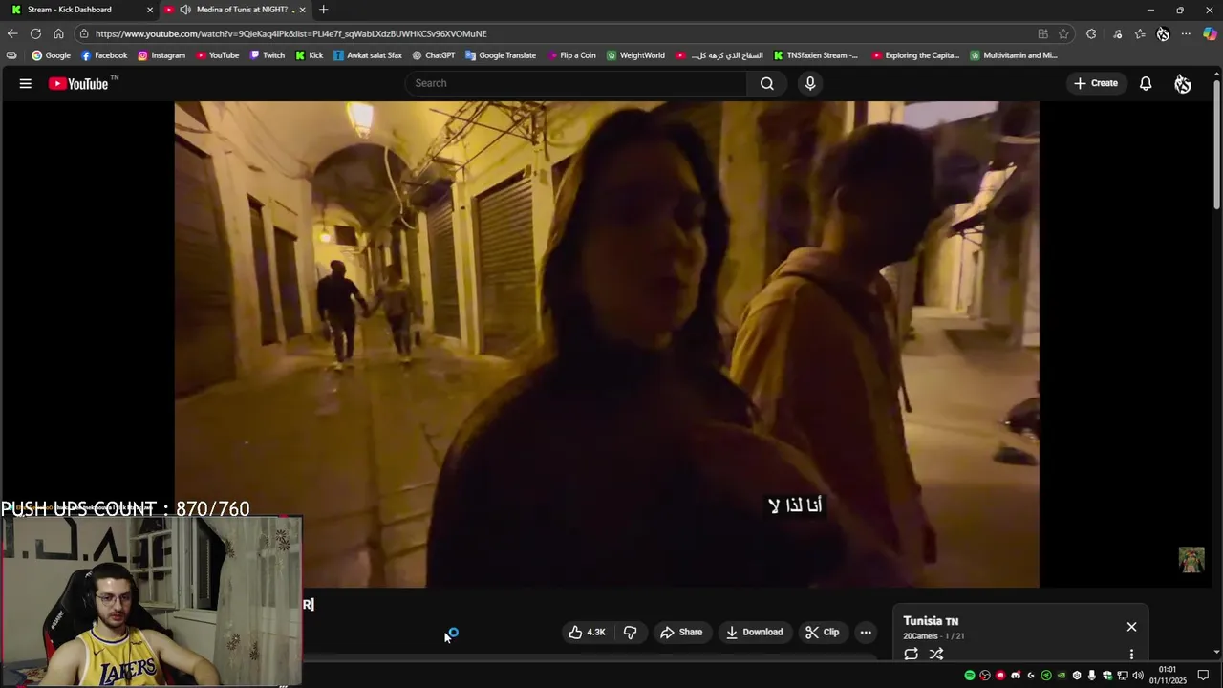Open the bookmarks bar folder icon

coord(11,55)
